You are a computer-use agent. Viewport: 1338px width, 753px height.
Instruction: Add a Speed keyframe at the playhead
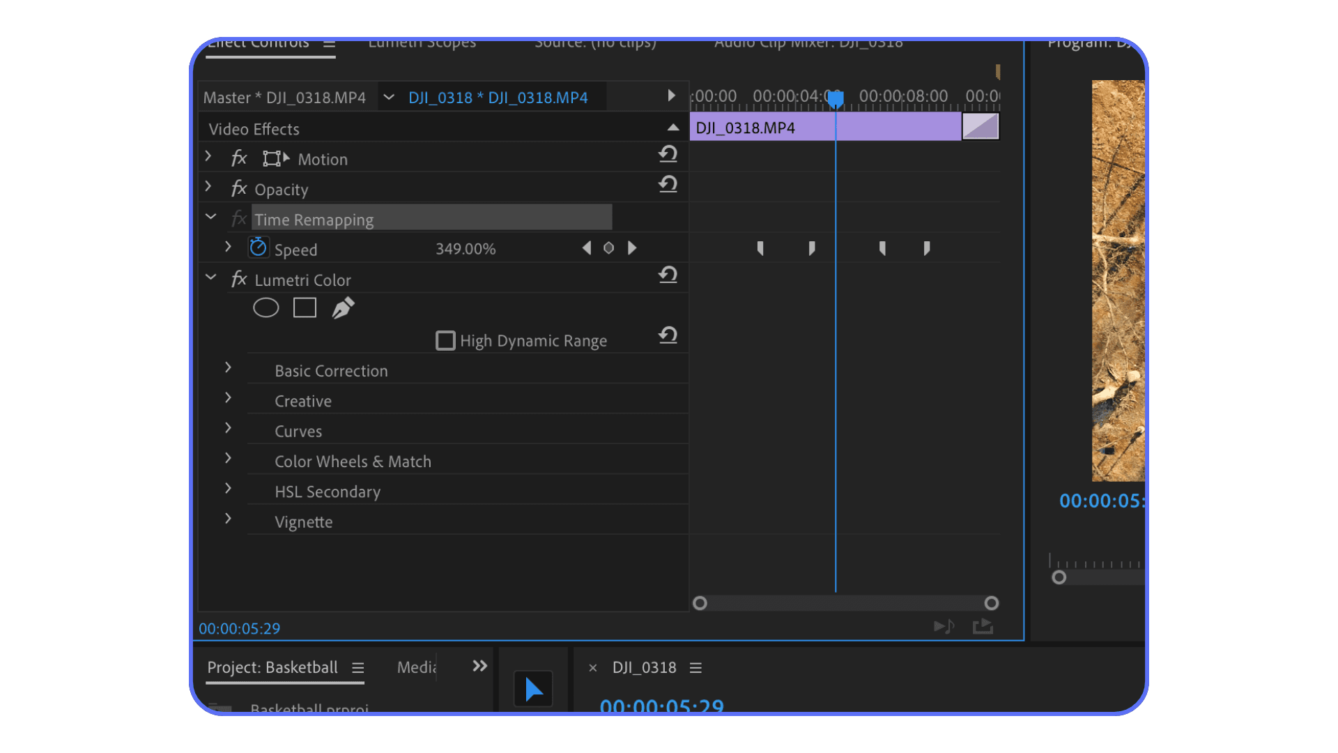(x=608, y=248)
